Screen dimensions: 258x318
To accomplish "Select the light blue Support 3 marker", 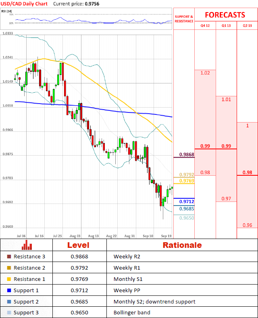I will pos(9,313).
